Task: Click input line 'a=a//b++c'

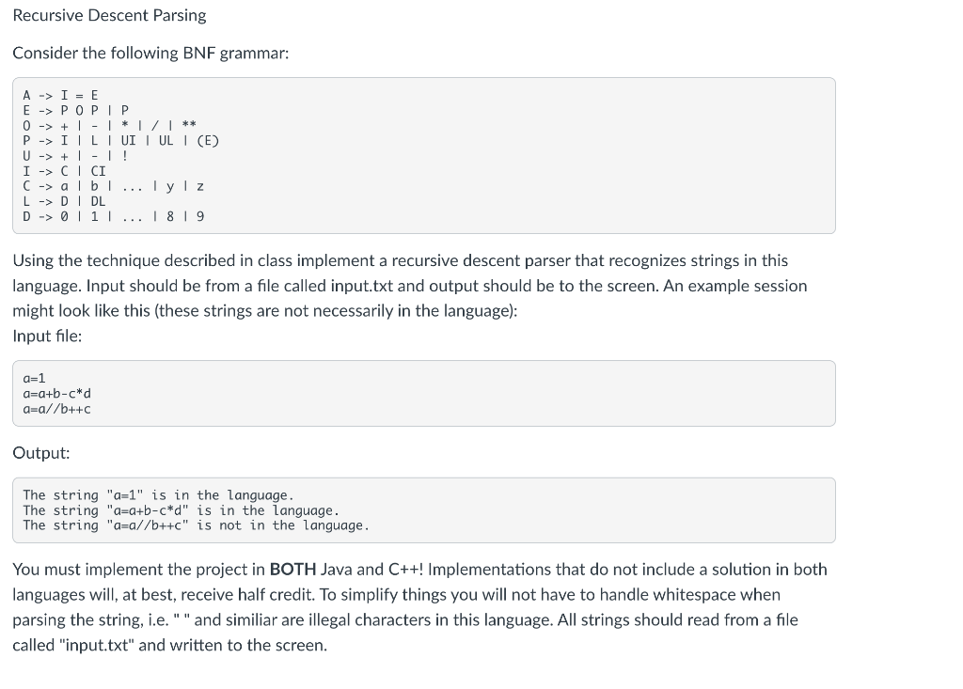Action: 57,409
